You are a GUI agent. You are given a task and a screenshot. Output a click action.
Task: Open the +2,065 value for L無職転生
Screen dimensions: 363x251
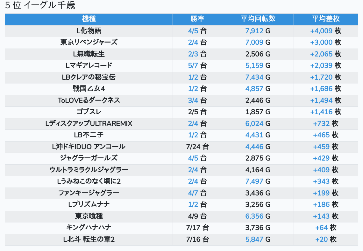pyautogui.click(x=321, y=54)
